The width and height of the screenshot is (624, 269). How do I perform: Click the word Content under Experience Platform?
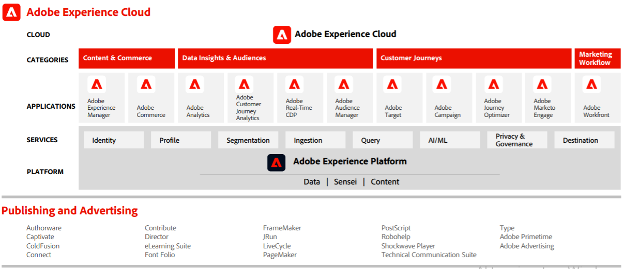tap(385, 182)
